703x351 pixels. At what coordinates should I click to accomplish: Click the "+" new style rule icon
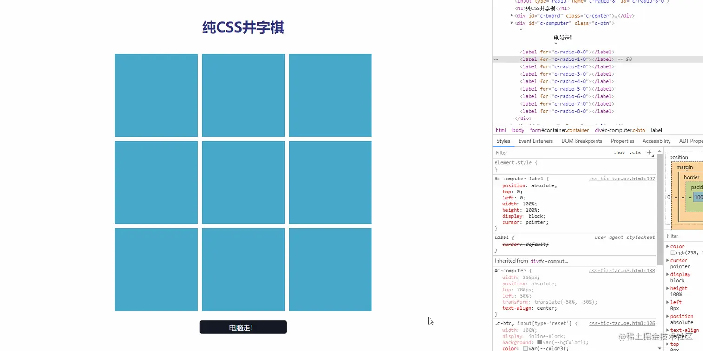tap(649, 152)
